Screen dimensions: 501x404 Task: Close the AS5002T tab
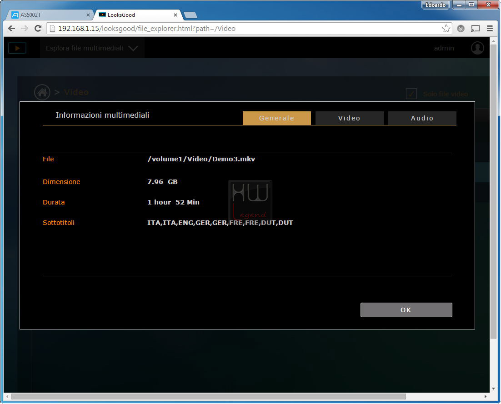(88, 15)
